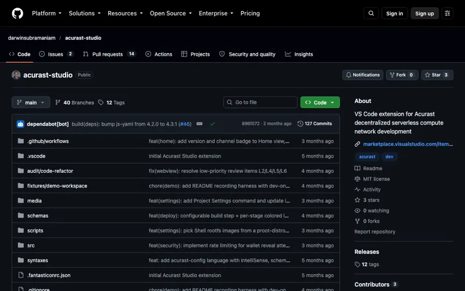Click the Report repository link
This screenshot has height=291, width=465.
375,232
